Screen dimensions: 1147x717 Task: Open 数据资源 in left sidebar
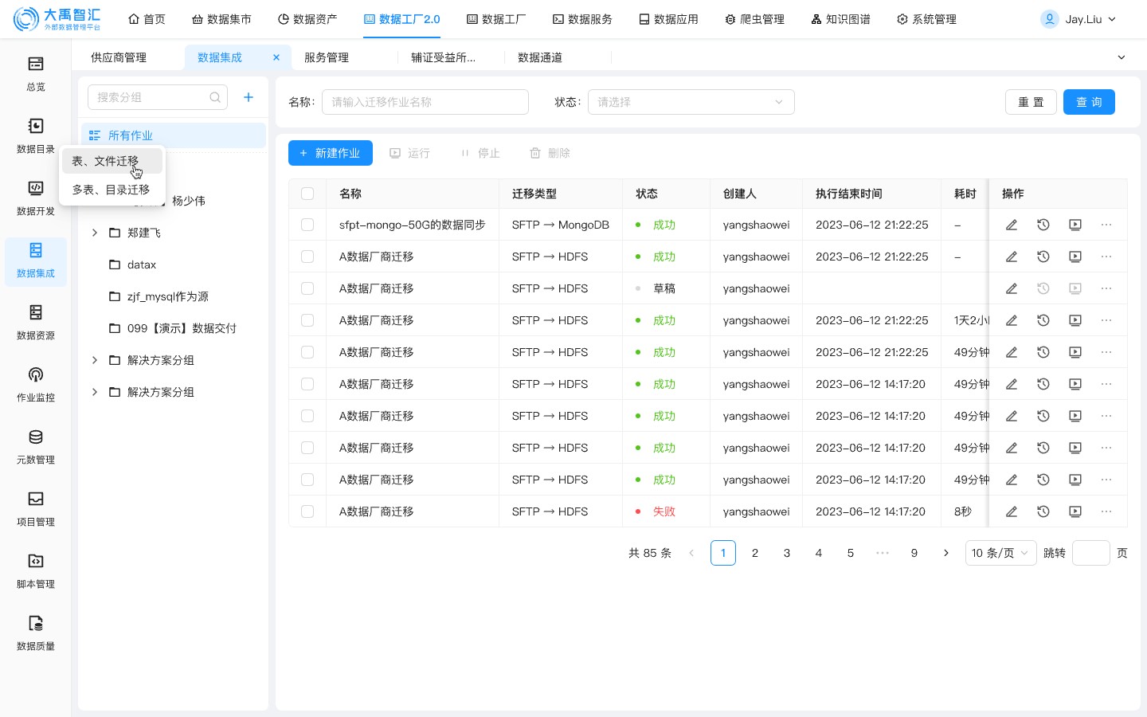36,323
